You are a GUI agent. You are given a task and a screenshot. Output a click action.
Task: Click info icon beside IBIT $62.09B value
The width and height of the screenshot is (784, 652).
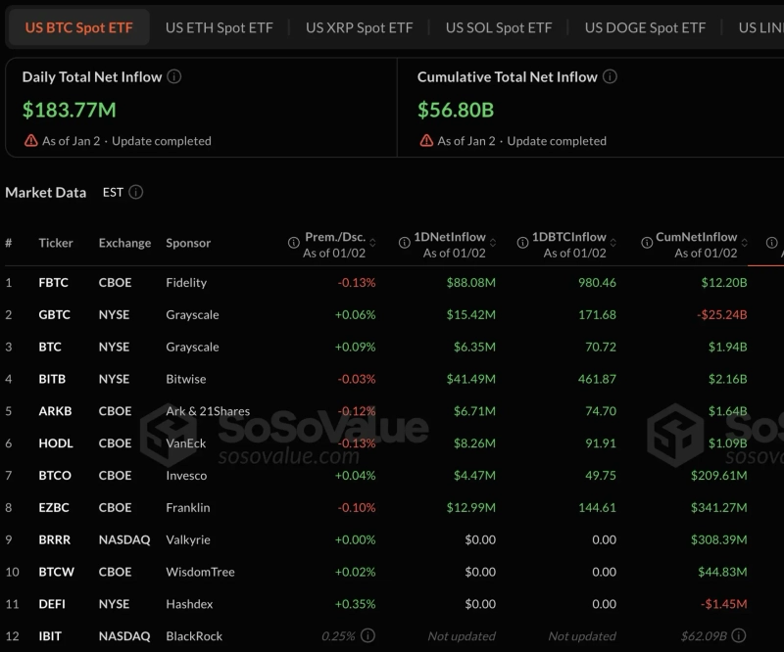tap(759, 635)
